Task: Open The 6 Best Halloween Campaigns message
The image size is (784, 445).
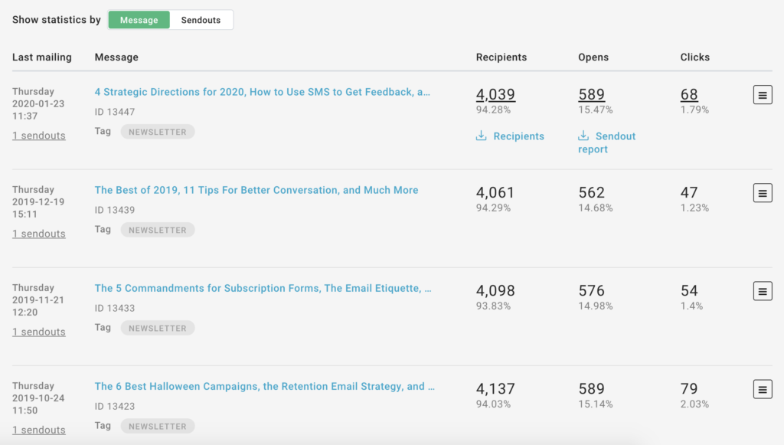Action: pyautogui.click(x=264, y=386)
